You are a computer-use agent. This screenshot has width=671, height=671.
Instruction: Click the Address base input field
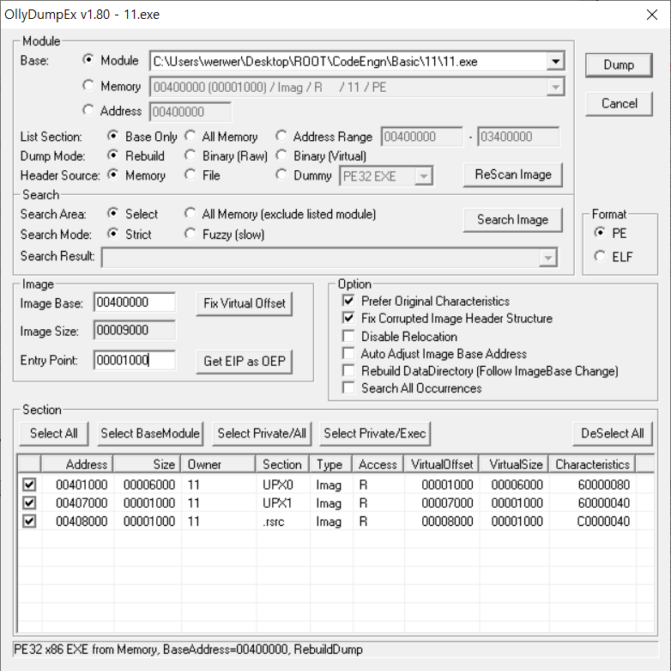click(190, 112)
